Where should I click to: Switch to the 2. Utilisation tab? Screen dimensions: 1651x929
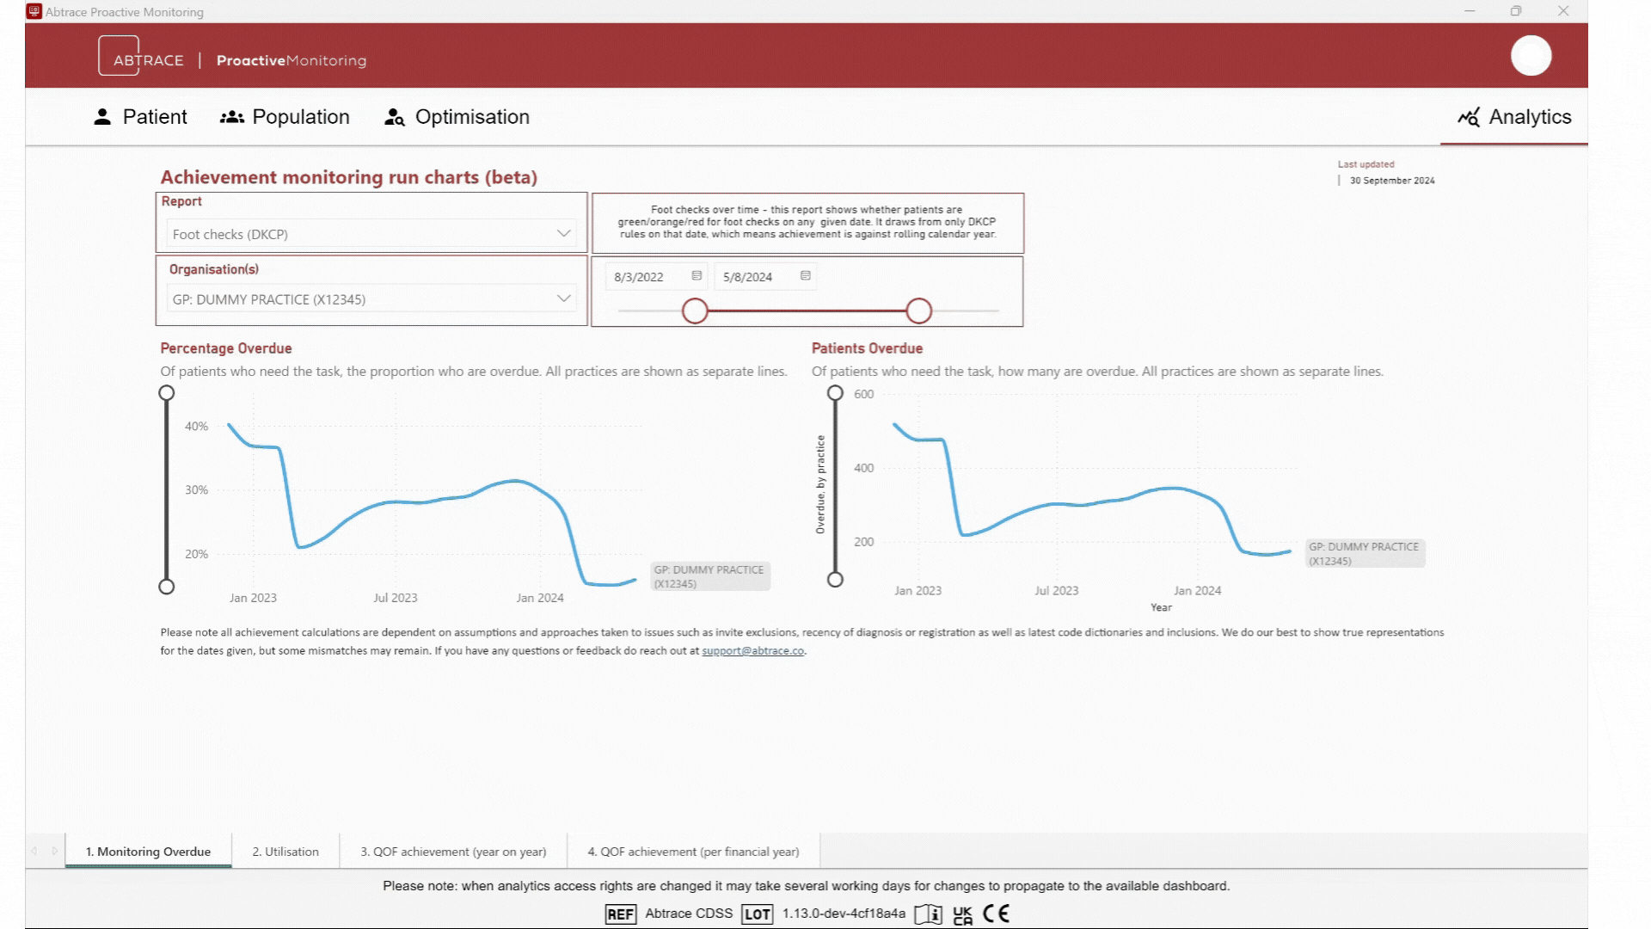pos(285,852)
